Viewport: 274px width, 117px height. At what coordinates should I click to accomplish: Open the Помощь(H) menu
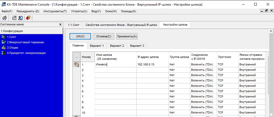point(129,11)
